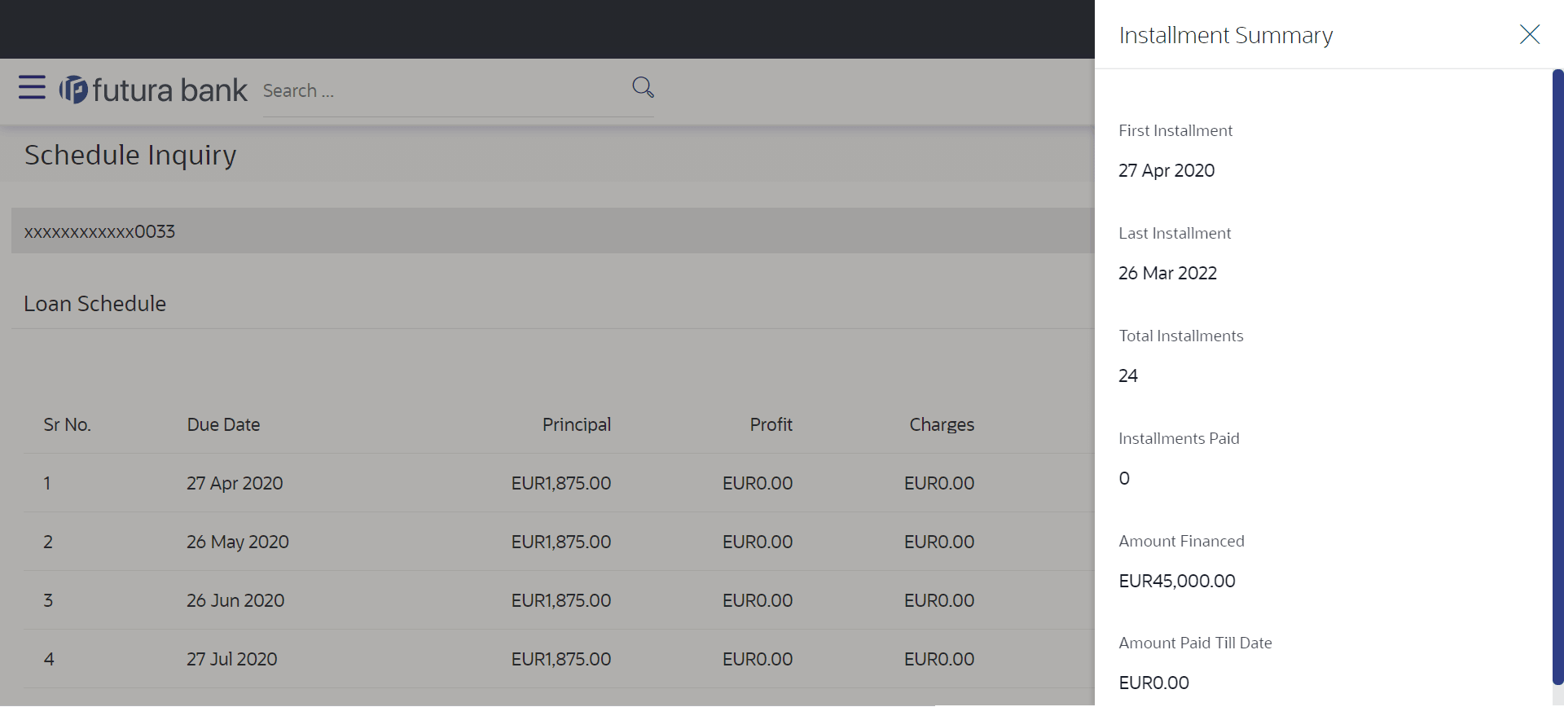Click the Sr No. column header
1564x707 pixels.
[67, 424]
